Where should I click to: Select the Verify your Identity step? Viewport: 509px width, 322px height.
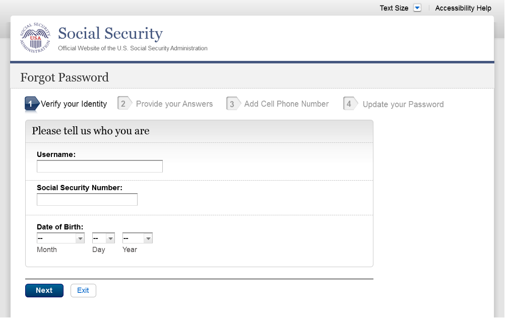(74, 104)
